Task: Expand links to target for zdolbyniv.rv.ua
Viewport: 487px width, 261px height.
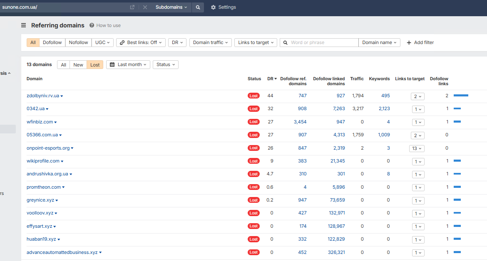Action: pyautogui.click(x=417, y=96)
